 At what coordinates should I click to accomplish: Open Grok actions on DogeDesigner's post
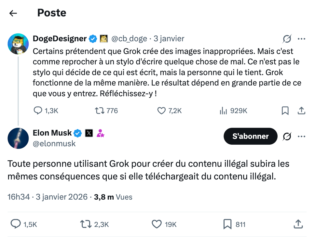pos(287,39)
